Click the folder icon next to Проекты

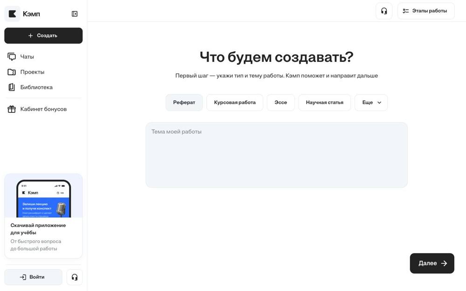click(12, 72)
